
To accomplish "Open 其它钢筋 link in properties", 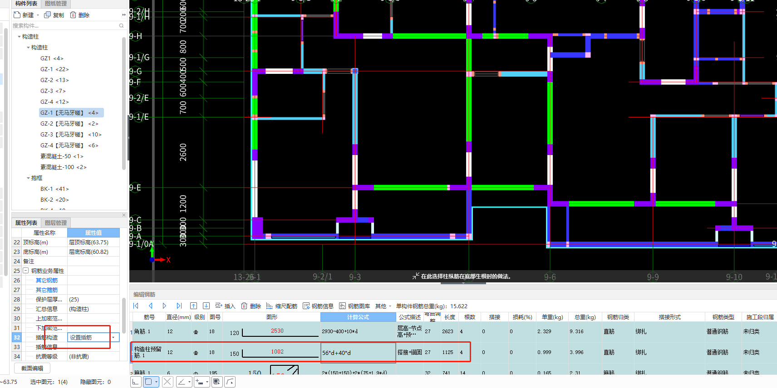I will pyautogui.click(x=47, y=280).
